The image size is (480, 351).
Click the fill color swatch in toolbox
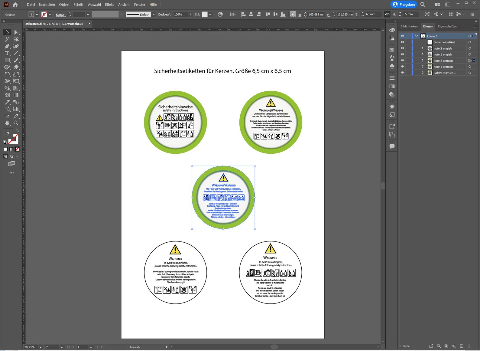[x=8, y=134]
